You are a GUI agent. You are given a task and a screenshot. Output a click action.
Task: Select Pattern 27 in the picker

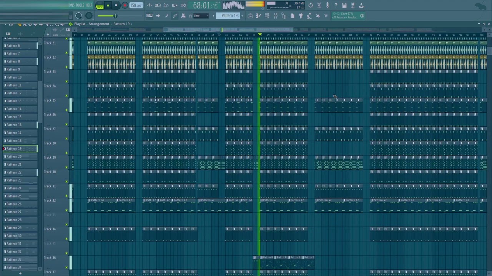point(20,212)
